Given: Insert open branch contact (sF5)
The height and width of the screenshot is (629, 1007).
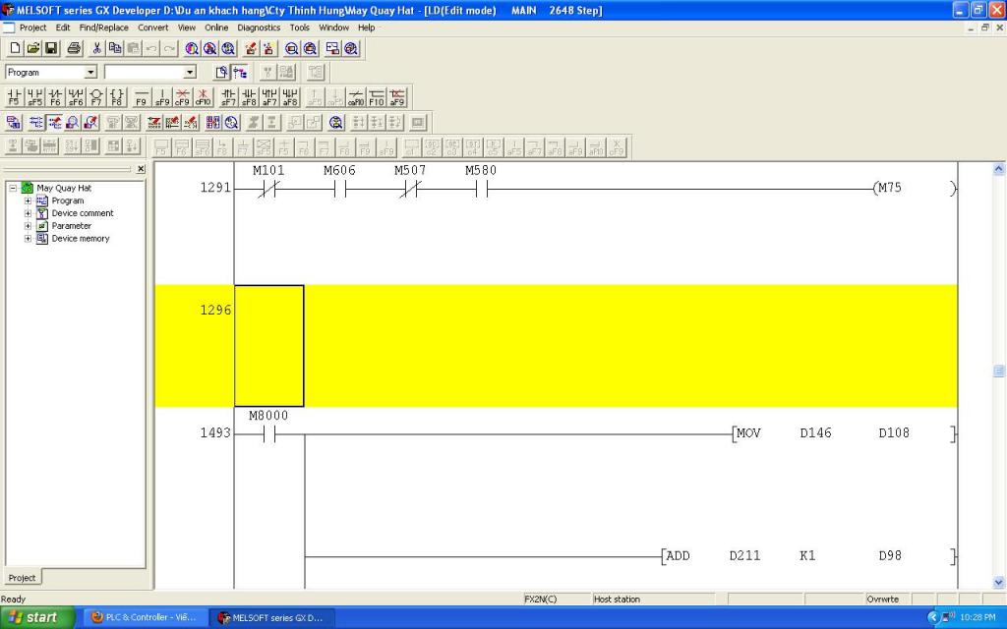Looking at the screenshot, I should (34, 97).
